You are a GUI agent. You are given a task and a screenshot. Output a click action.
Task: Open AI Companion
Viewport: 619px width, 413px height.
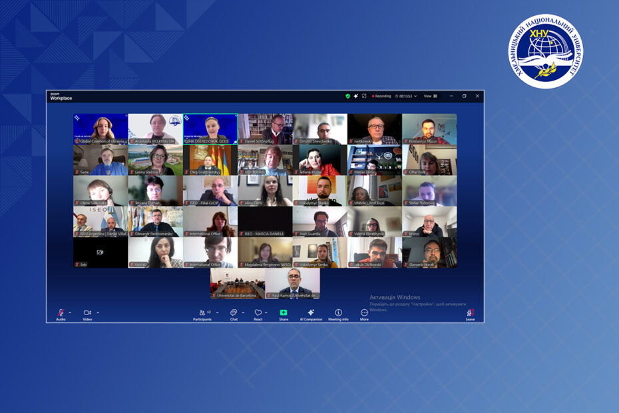[x=311, y=313]
